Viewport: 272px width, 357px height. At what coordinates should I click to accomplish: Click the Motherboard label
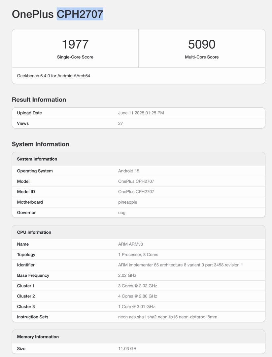[30, 202]
